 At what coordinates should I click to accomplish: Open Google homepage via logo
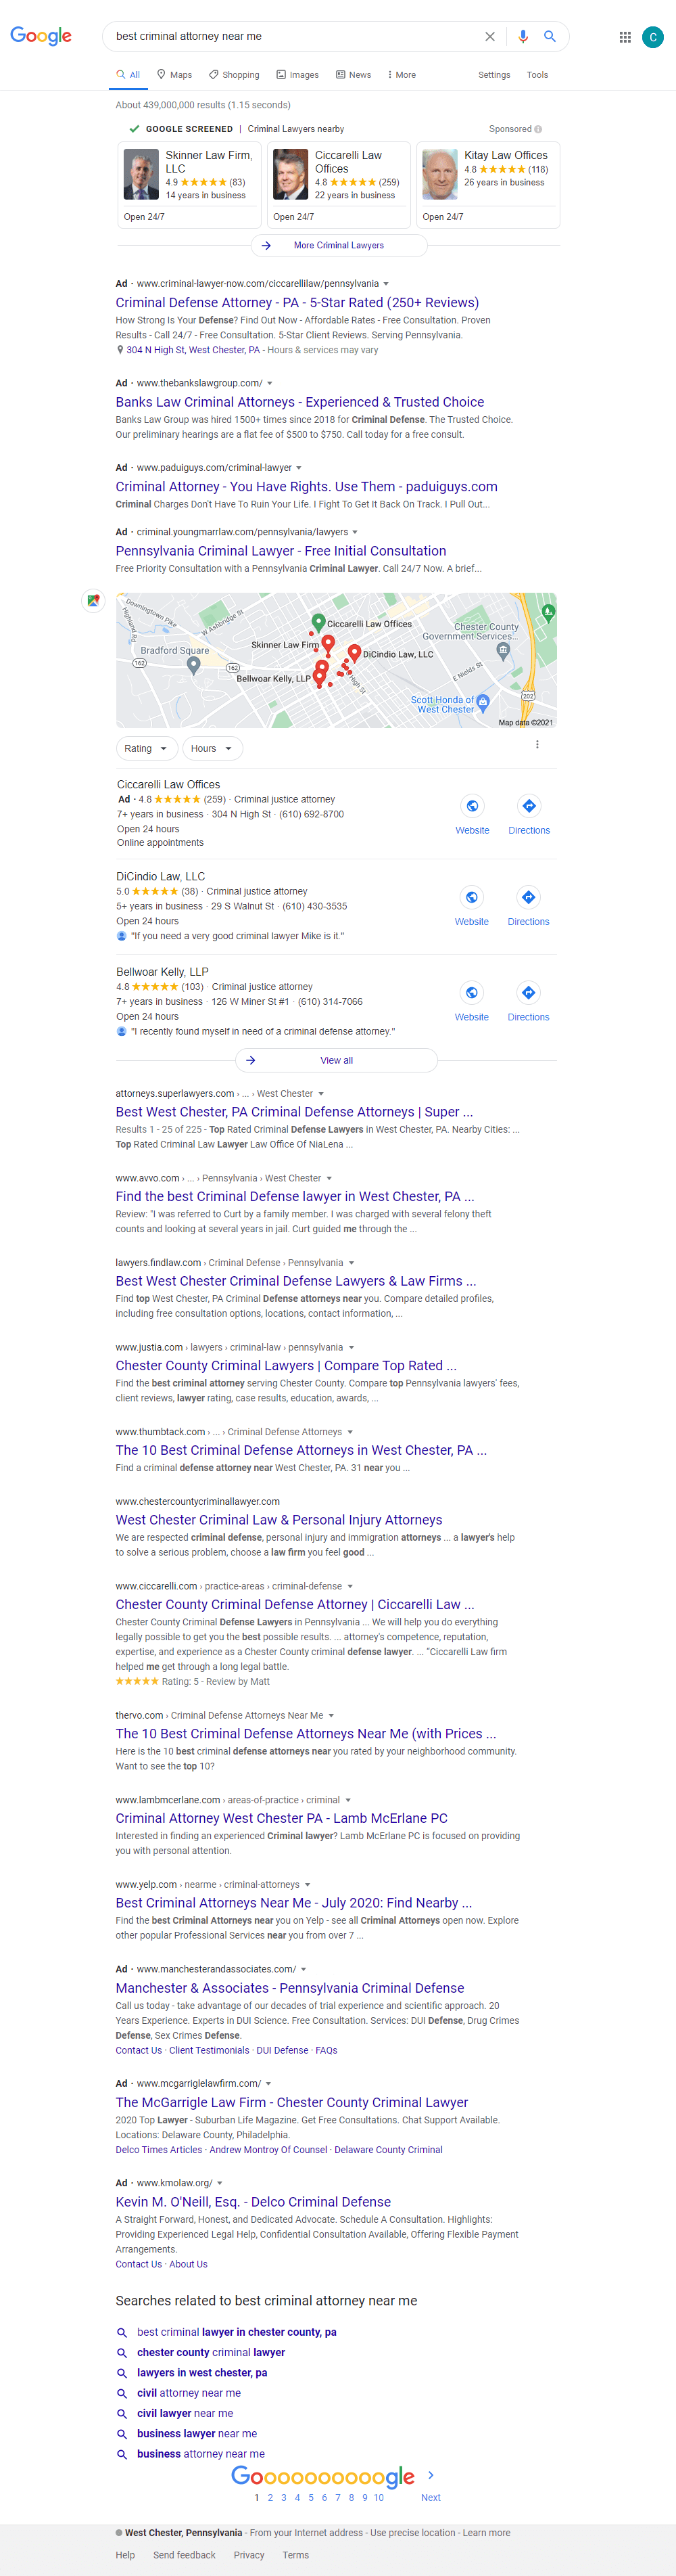tap(41, 36)
